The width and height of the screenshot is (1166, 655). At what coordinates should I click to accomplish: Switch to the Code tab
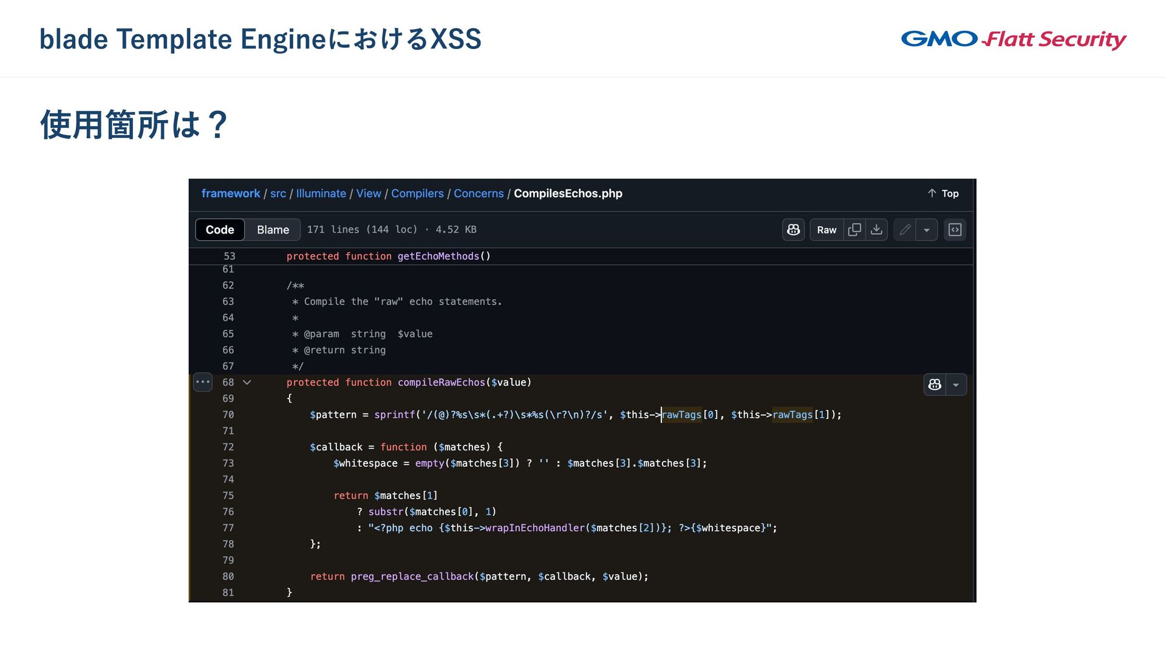click(220, 230)
